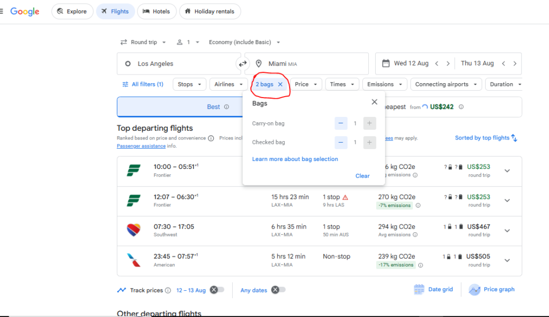Decrease carry-on bag count
The height and width of the screenshot is (317, 549).
[x=340, y=123]
